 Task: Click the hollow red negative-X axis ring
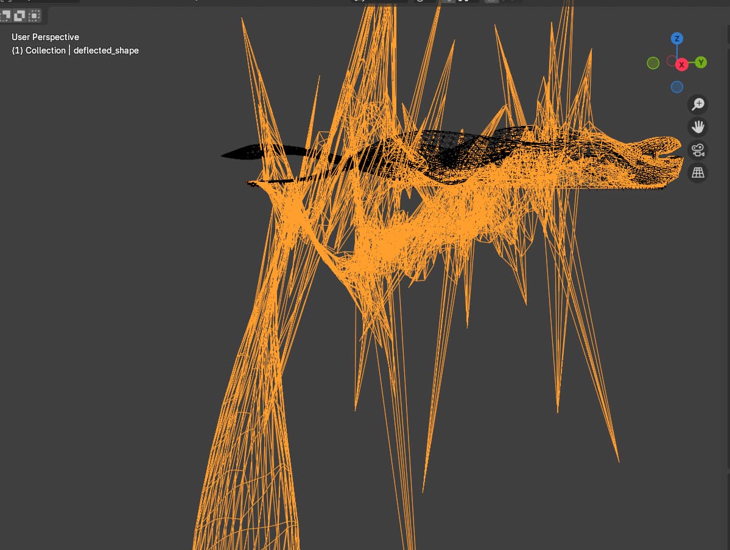tap(672, 61)
